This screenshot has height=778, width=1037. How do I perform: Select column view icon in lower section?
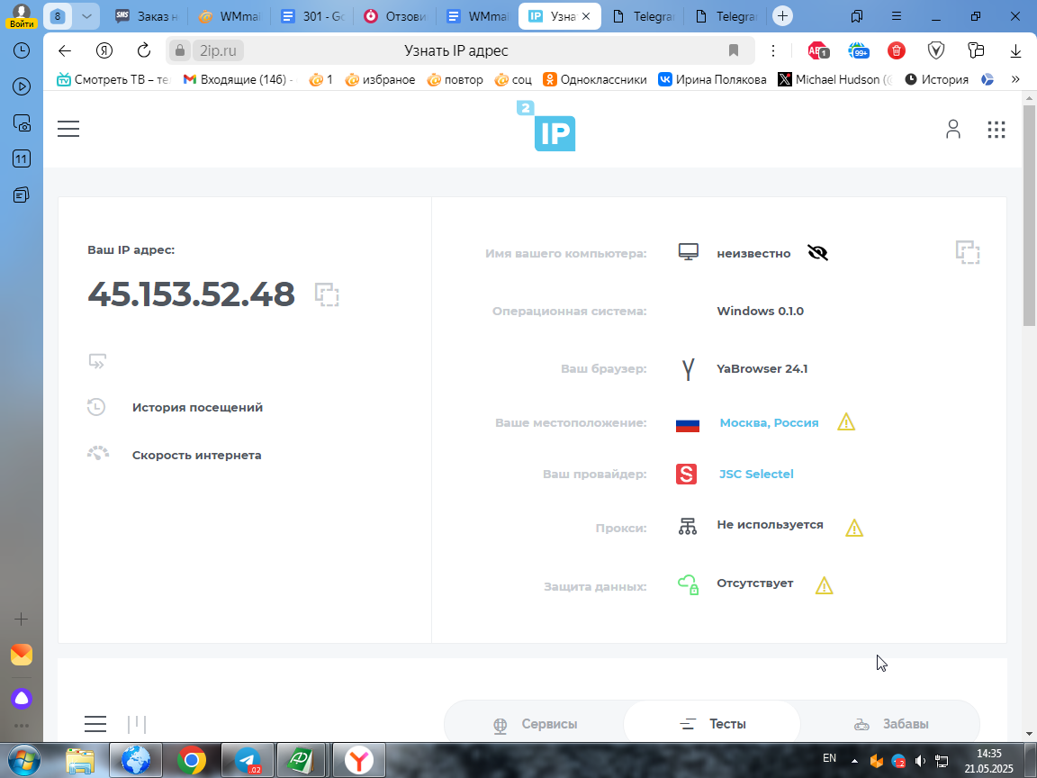pos(137,724)
